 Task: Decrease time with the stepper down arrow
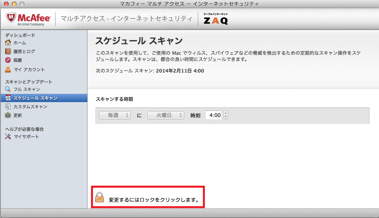click(225, 117)
